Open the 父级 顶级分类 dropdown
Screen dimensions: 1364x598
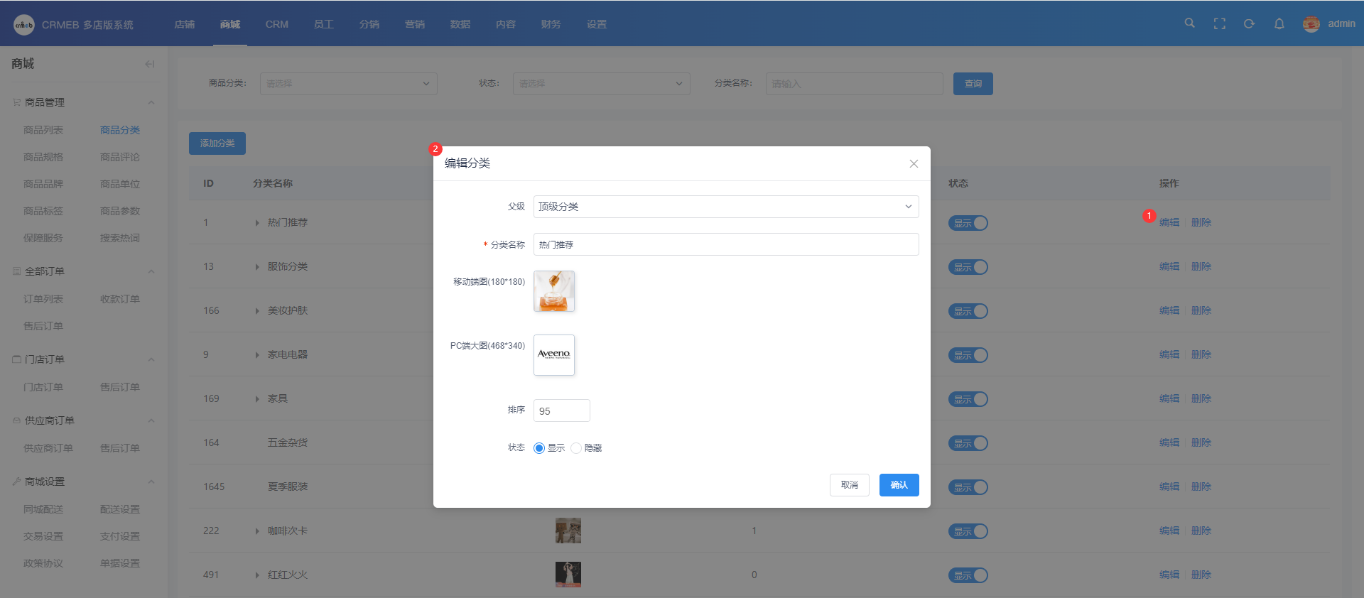tap(725, 207)
